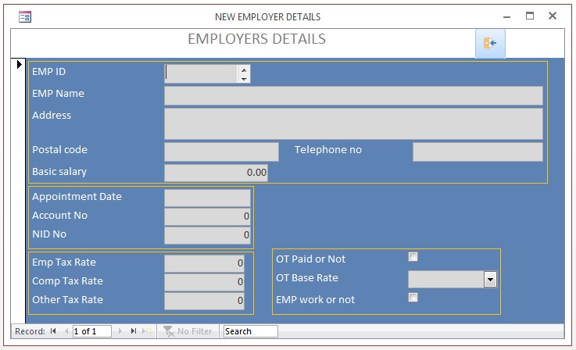
Task: Click the Emp Tax Rate field
Action: coord(204,263)
